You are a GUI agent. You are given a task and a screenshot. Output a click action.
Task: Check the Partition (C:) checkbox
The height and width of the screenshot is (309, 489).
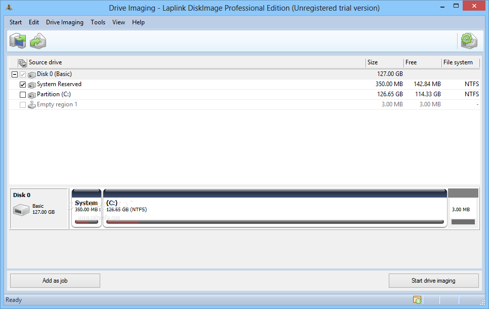[23, 95]
